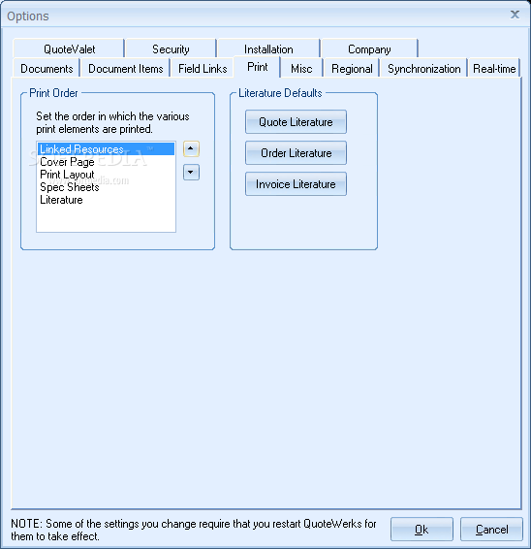Switch to the Security tab
Image resolution: width=531 pixels, height=549 pixels.
click(171, 48)
